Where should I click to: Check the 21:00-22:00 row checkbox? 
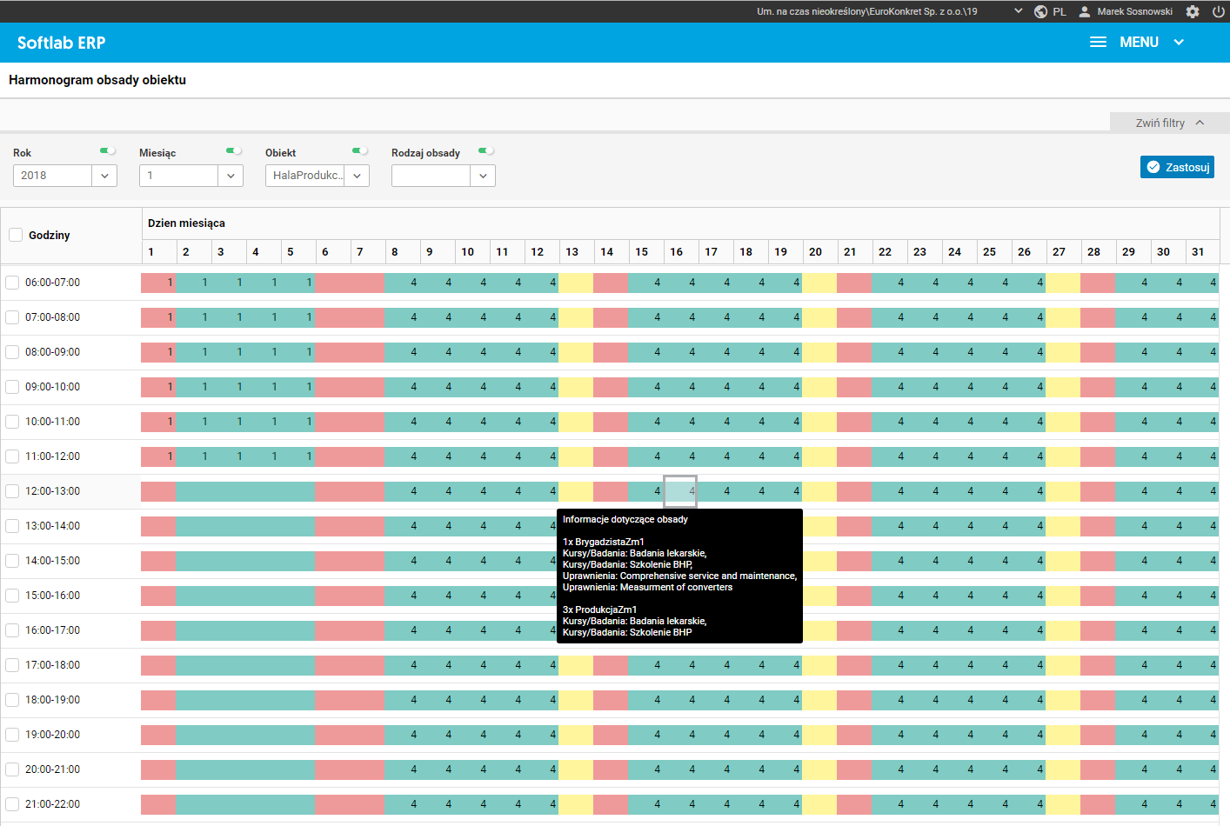pos(12,804)
